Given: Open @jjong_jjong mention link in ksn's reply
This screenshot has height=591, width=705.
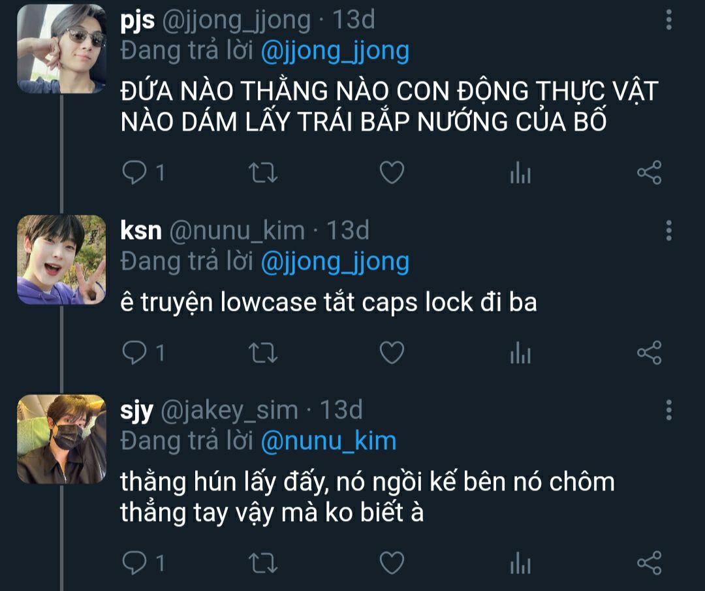Looking at the screenshot, I should pos(335,262).
